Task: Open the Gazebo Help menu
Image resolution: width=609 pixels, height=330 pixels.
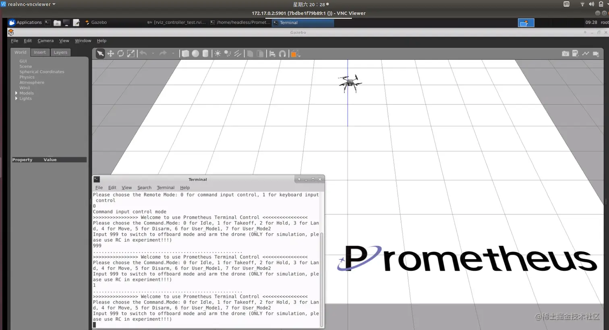Action: (x=101, y=41)
